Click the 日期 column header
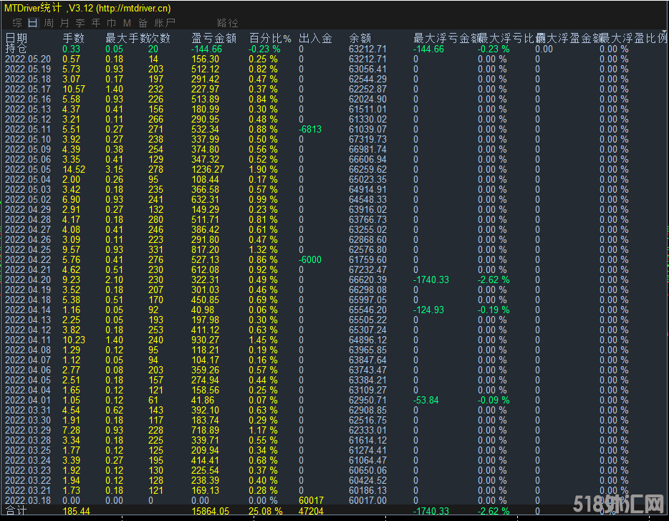 coord(16,39)
